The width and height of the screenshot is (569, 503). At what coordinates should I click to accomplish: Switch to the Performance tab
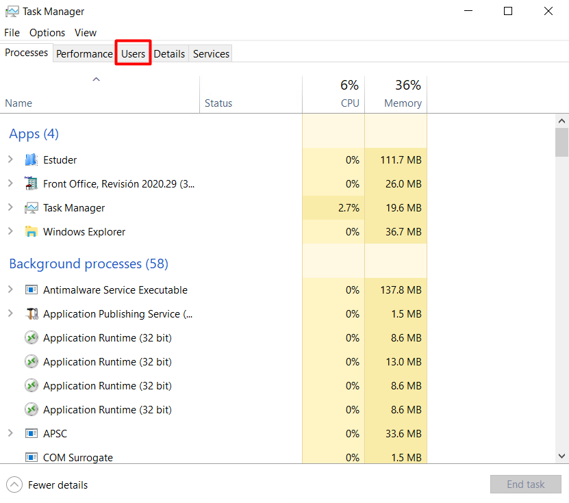click(x=84, y=54)
